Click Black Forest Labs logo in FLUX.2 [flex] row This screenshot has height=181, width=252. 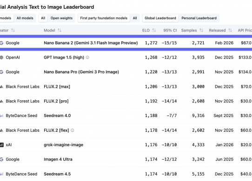point(1,130)
